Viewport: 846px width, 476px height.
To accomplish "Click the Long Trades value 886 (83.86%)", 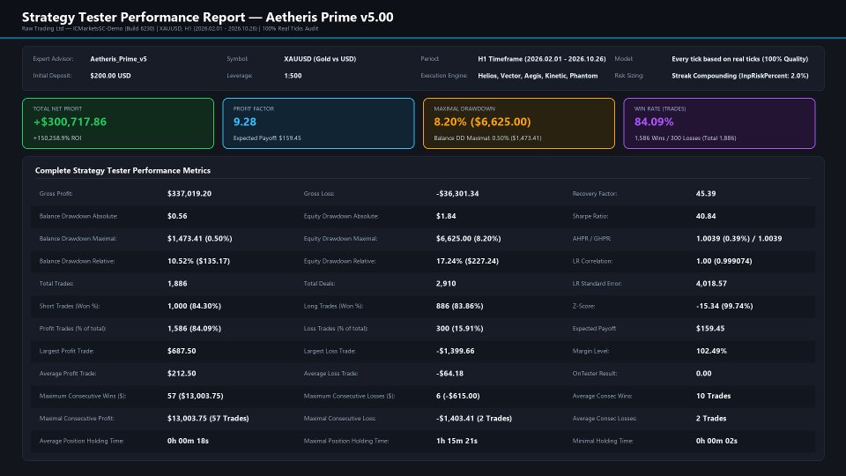I will (x=459, y=306).
